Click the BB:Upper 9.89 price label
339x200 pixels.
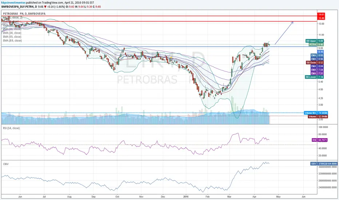315,41
